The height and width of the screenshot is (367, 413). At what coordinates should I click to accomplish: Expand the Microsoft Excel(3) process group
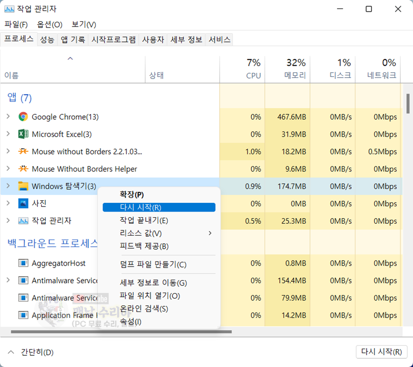coord(8,134)
